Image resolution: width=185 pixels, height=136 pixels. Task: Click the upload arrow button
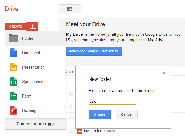coord(32,27)
